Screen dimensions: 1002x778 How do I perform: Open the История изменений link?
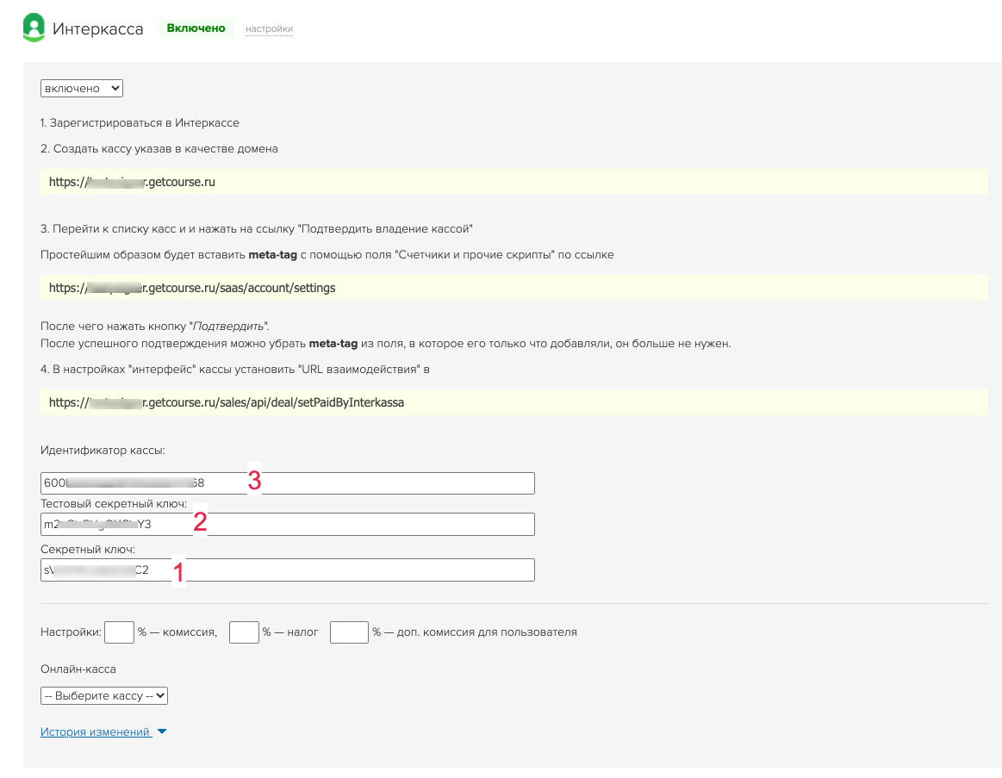coord(96,732)
